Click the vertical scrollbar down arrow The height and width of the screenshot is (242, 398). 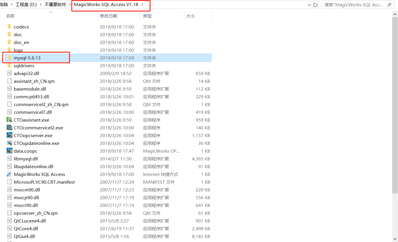point(395,239)
